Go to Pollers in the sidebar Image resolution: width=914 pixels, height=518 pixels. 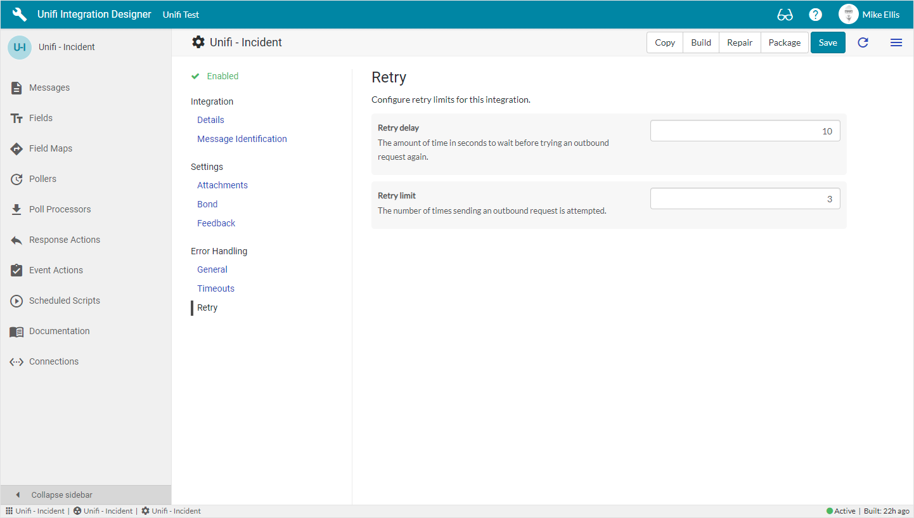tap(42, 179)
